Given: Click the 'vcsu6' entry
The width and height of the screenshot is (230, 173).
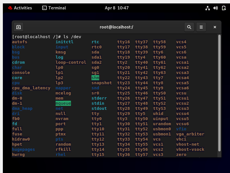Looking at the screenshot, I should [x=182, y=124].
